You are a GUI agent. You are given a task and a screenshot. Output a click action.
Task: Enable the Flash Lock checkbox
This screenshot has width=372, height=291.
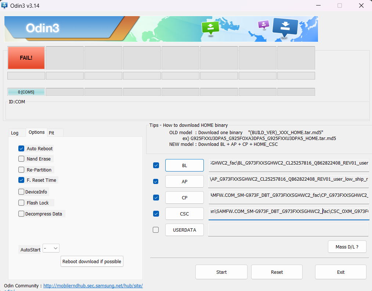(x=21, y=203)
